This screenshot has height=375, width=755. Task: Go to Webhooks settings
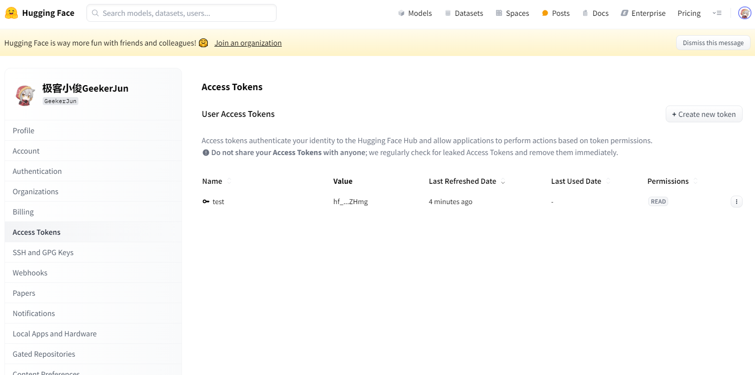pyautogui.click(x=93, y=273)
